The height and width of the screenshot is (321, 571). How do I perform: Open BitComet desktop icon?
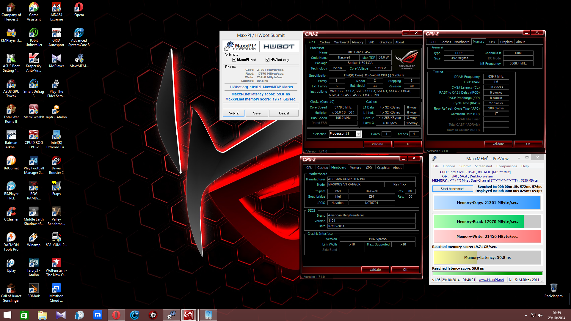tap(11, 163)
